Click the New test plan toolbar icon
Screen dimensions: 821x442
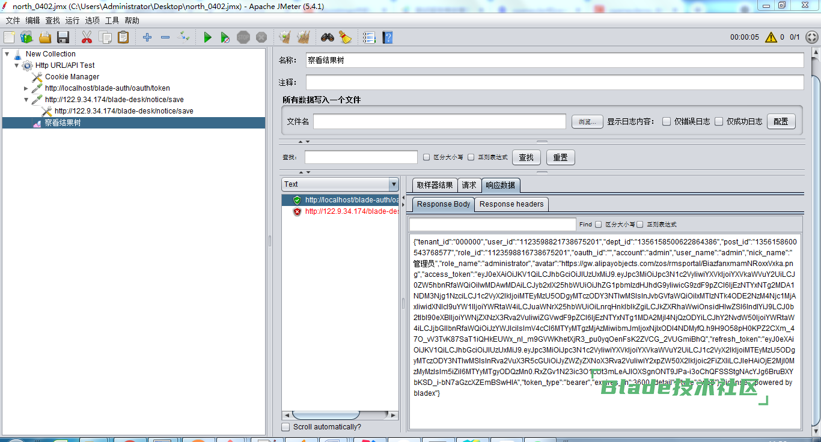[9, 37]
